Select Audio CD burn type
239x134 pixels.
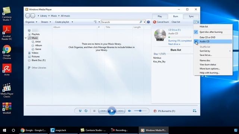tap(213, 41)
